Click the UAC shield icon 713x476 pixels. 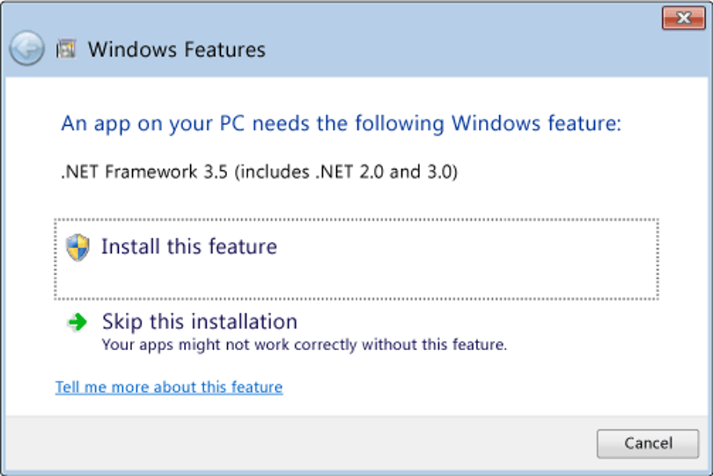[78, 247]
